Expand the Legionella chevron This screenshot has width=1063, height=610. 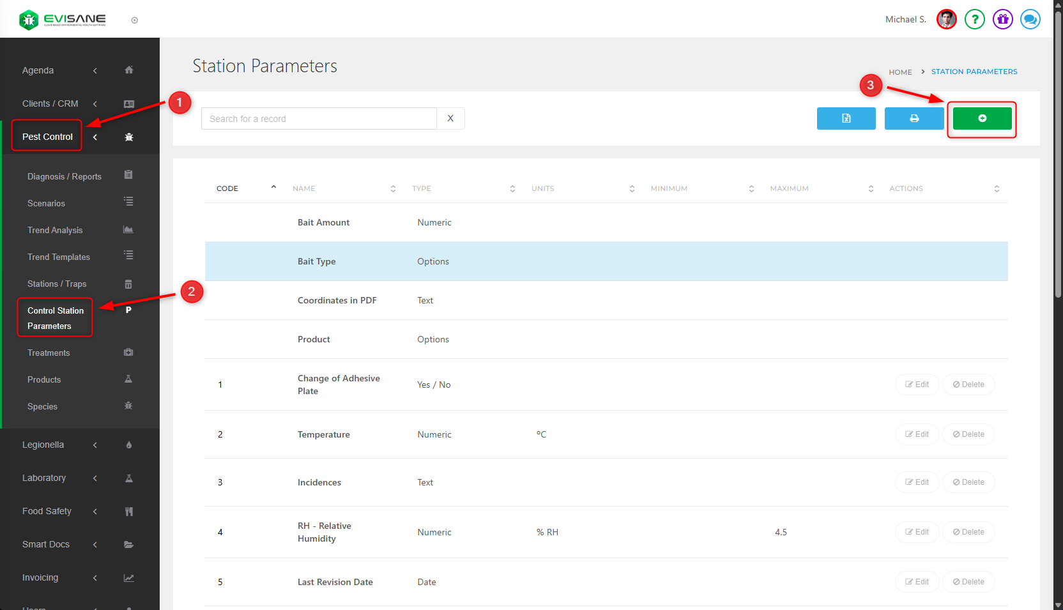95,445
